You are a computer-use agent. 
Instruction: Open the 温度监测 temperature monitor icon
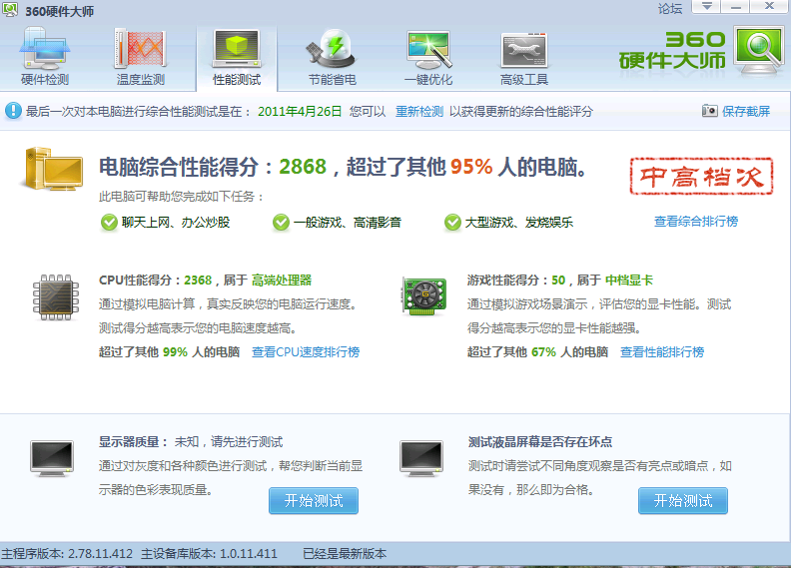(140, 48)
